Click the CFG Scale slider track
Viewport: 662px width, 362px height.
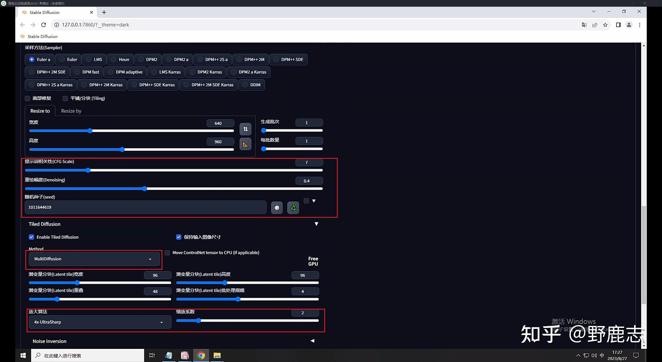click(x=174, y=170)
